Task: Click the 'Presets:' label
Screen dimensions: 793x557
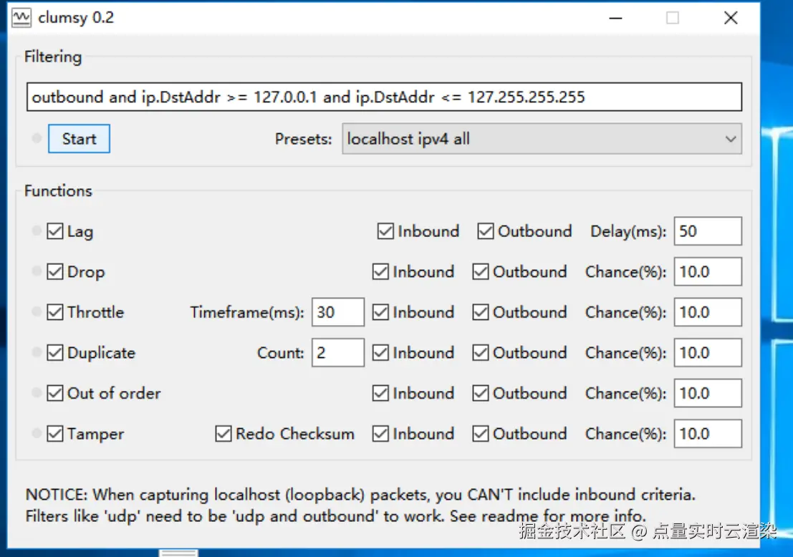Action: (x=304, y=139)
